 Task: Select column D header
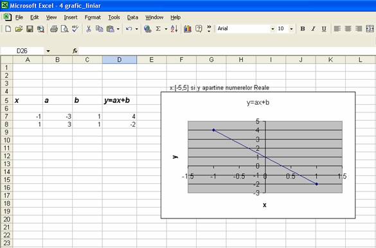pos(120,60)
